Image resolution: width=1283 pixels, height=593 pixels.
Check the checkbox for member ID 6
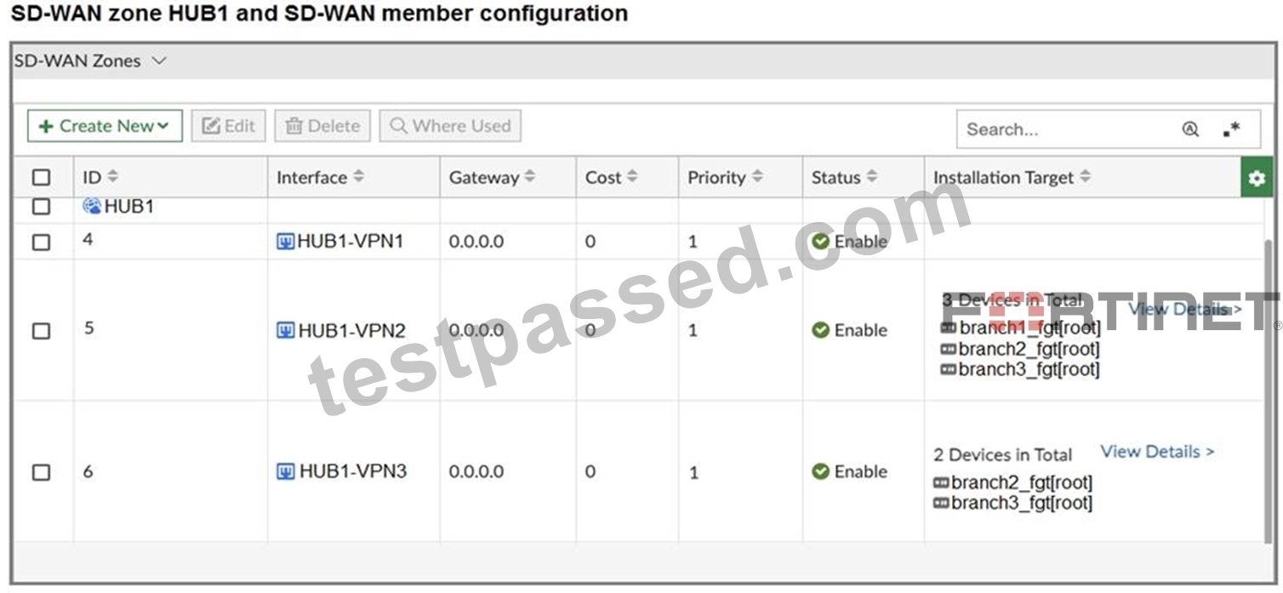tap(41, 472)
